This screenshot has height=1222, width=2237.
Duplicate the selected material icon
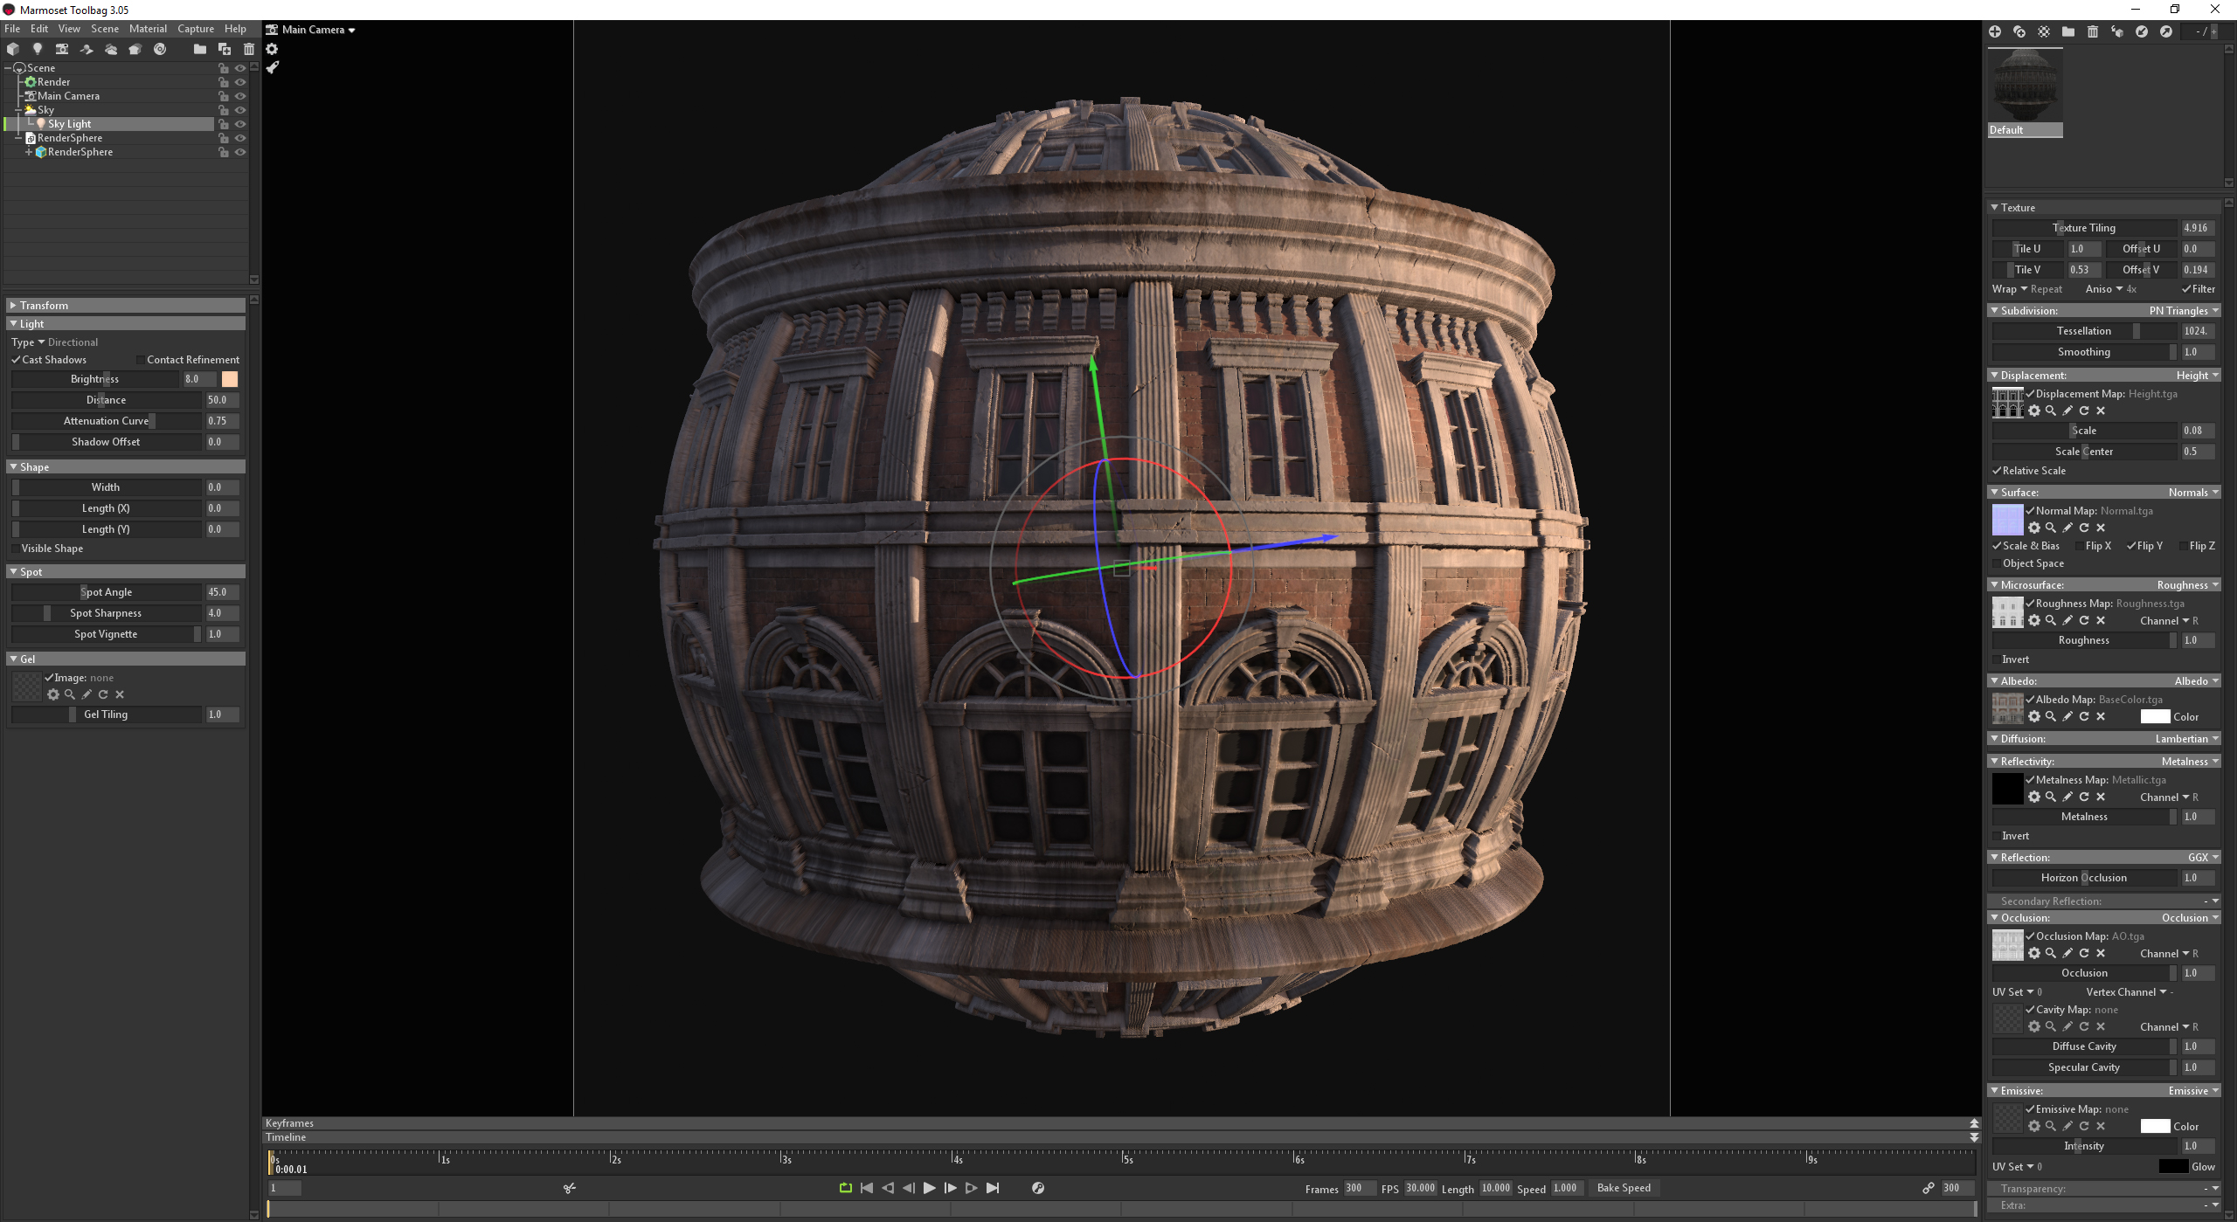pyautogui.click(x=2019, y=31)
